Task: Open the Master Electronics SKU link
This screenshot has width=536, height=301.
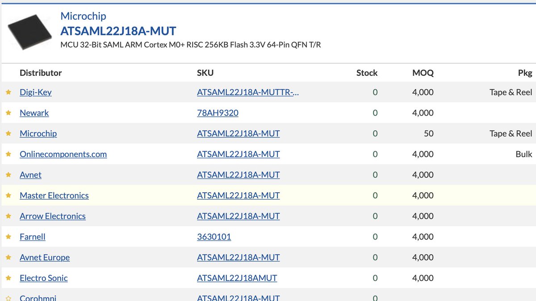Action: 239,195
